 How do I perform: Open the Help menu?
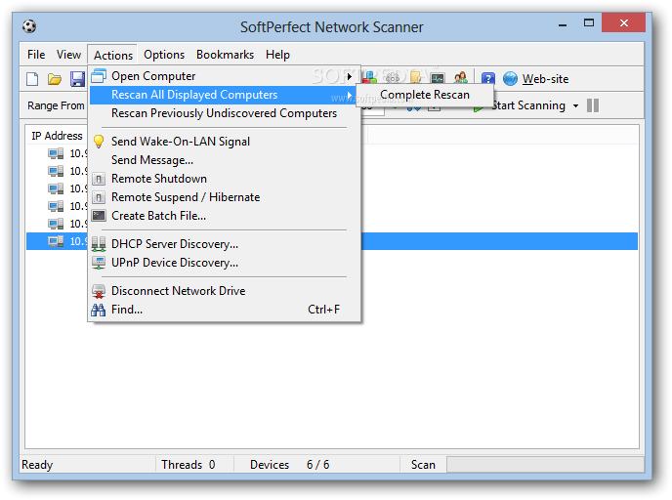click(x=277, y=55)
